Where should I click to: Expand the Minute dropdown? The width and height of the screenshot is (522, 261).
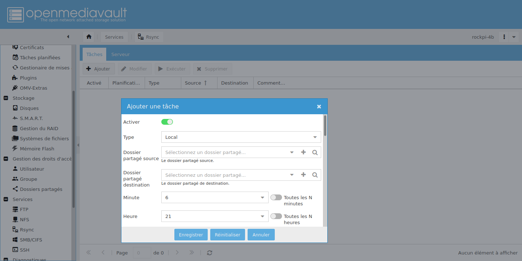click(x=215, y=197)
